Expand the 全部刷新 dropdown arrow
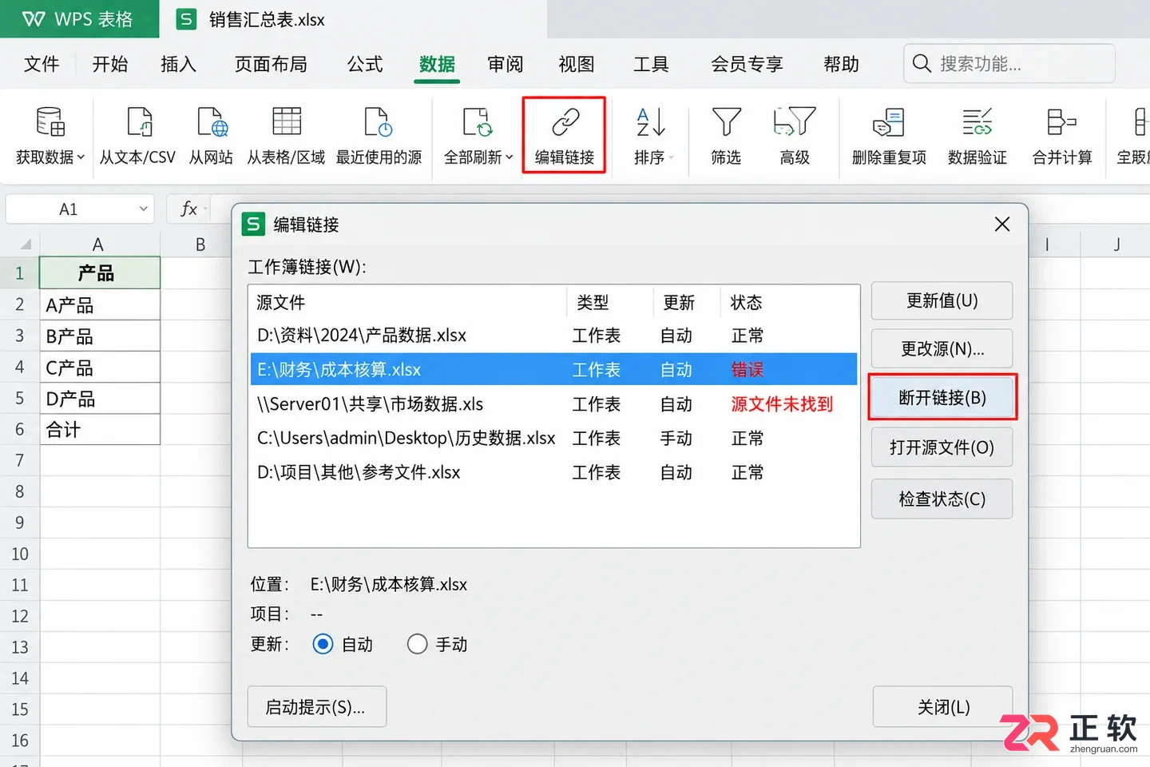Image resolution: width=1150 pixels, height=767 pixels. [x=509, y=157]
